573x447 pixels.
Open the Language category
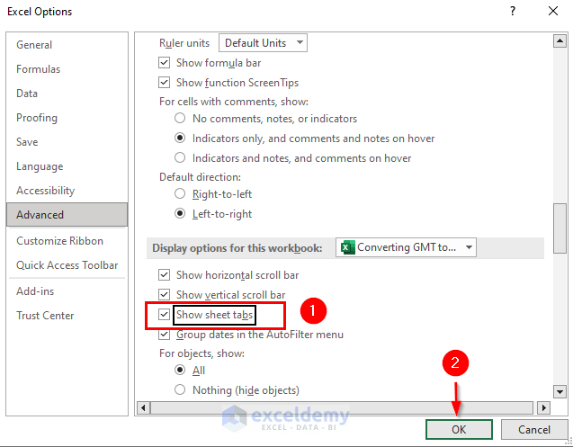67,166
